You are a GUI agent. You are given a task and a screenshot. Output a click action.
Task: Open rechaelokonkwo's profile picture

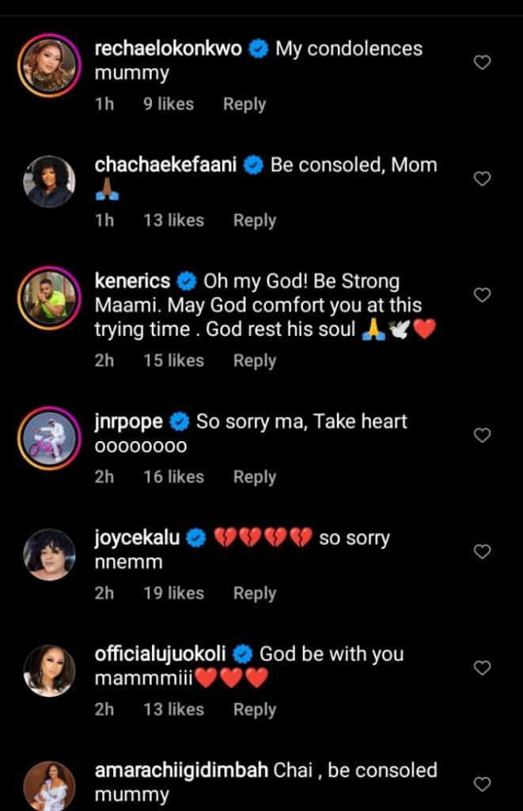point(48,63)
